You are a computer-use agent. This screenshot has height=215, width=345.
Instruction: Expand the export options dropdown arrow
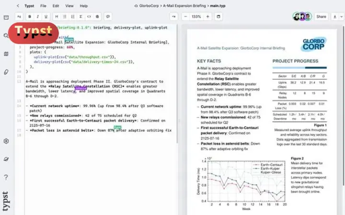[341, 16]
